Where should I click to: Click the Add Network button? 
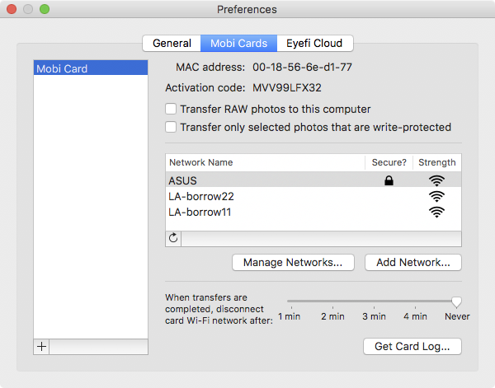412,263
